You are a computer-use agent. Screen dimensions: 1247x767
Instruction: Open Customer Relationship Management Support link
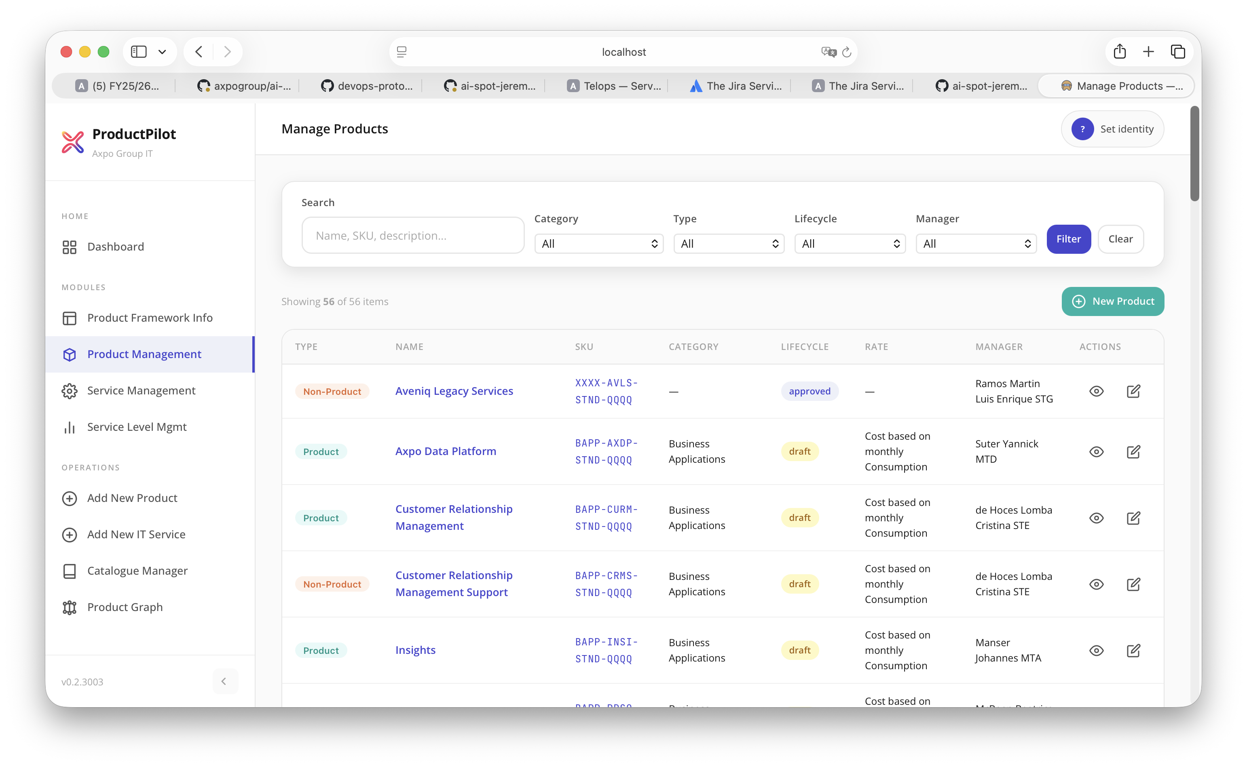pos(454,584)
